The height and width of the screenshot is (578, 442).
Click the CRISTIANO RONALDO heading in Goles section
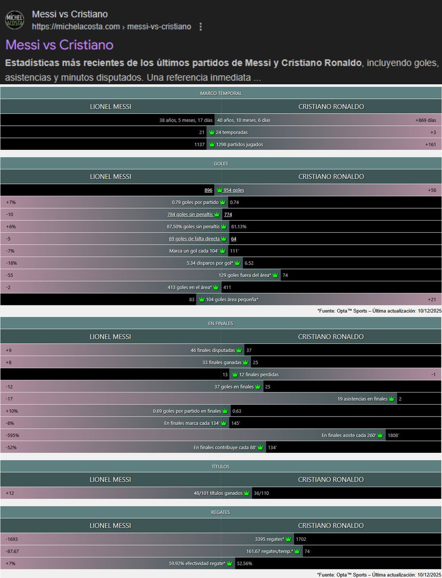pos(331,177)
